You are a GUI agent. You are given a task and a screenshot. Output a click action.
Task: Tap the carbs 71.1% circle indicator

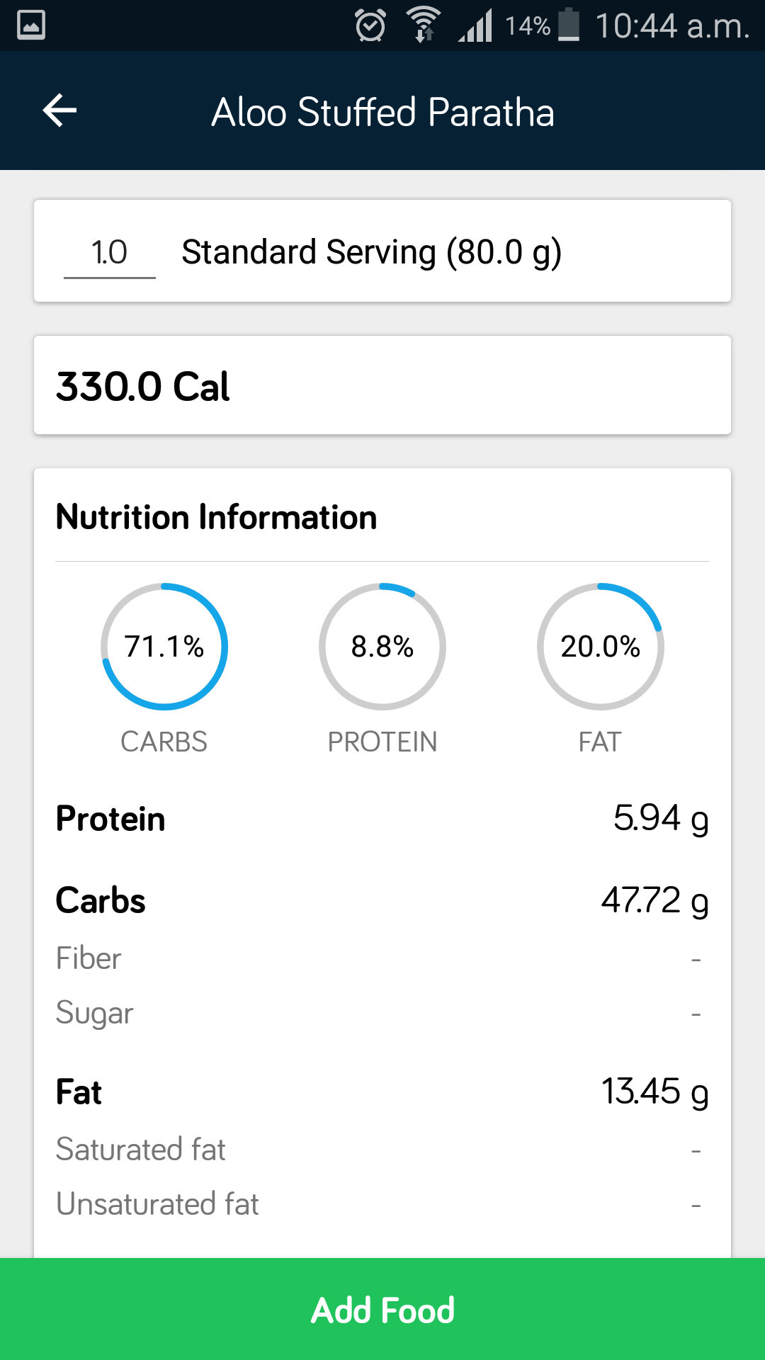[164, 646]
